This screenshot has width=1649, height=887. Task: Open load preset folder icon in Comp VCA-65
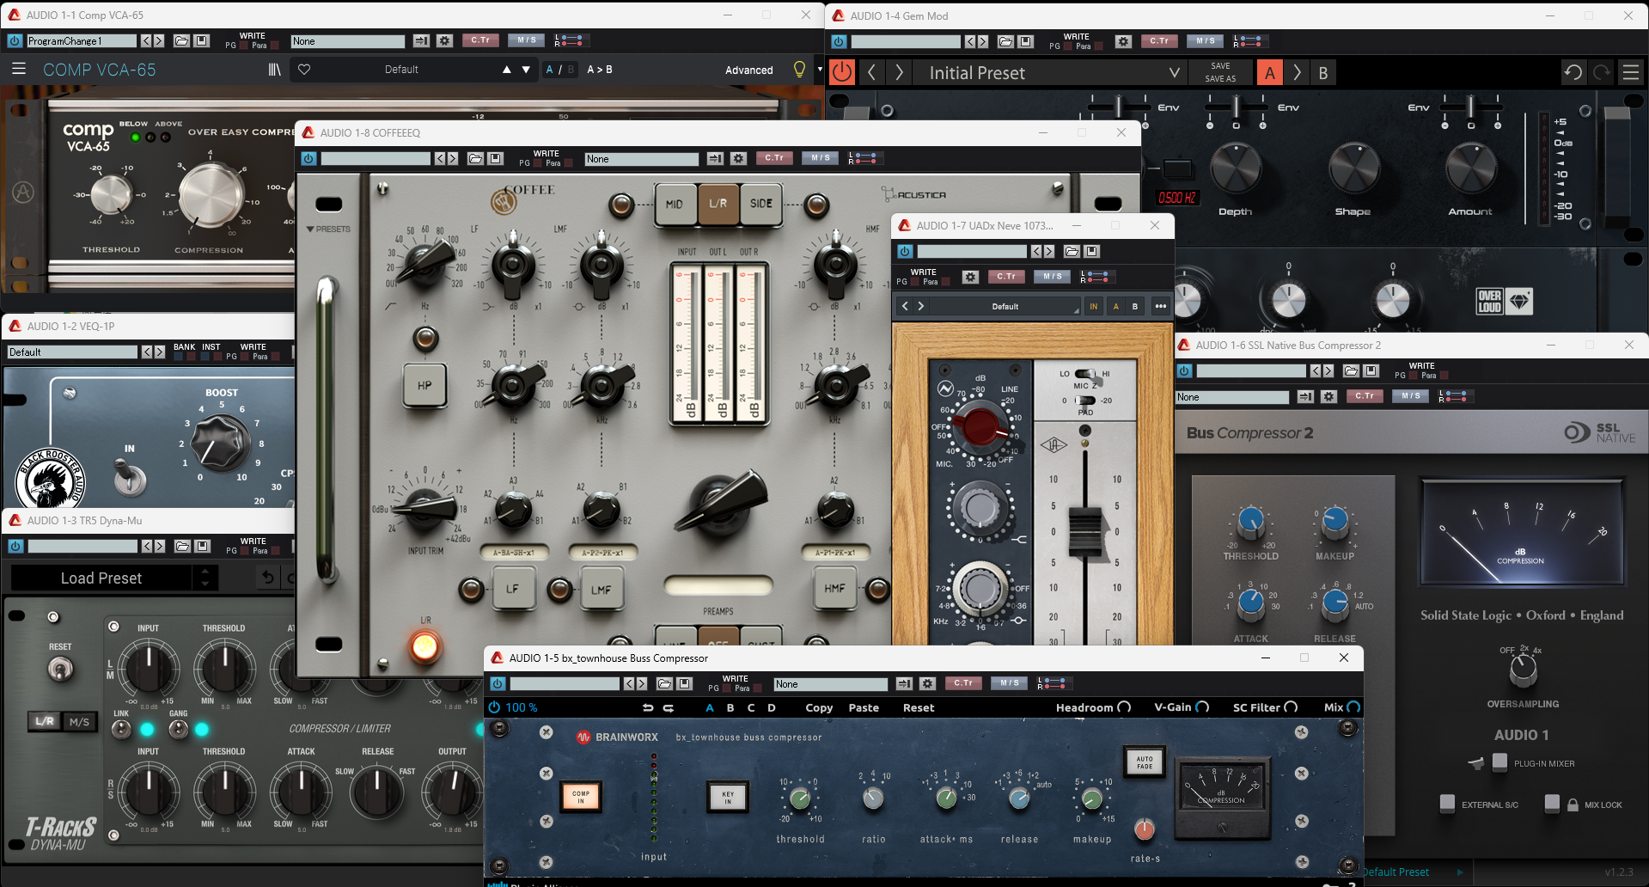click(x=181, y=40)
